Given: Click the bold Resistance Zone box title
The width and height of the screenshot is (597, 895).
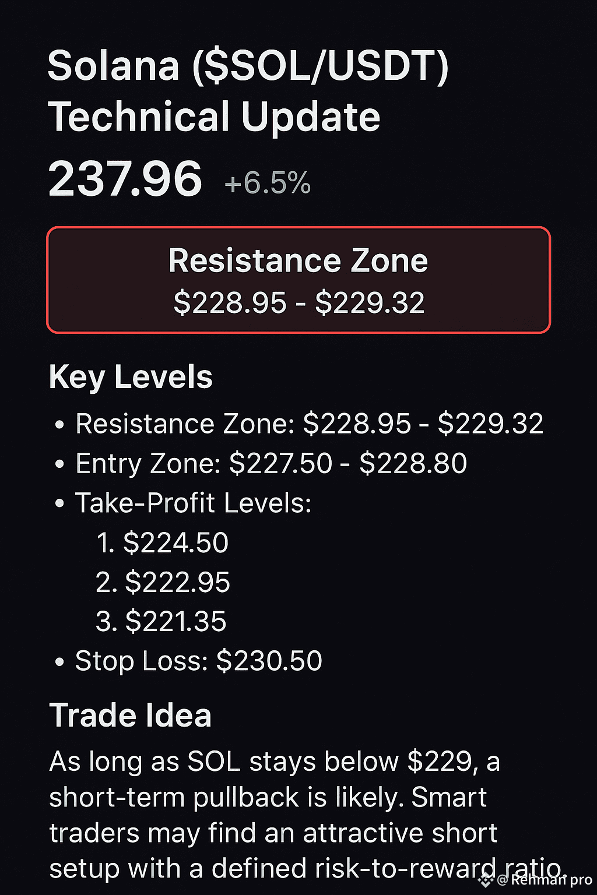Looking at the screenshot, I should 298,260.
